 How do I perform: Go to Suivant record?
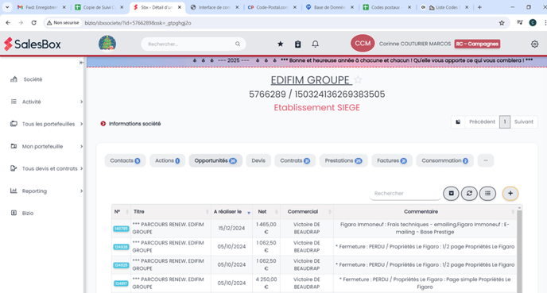point(524,122)
